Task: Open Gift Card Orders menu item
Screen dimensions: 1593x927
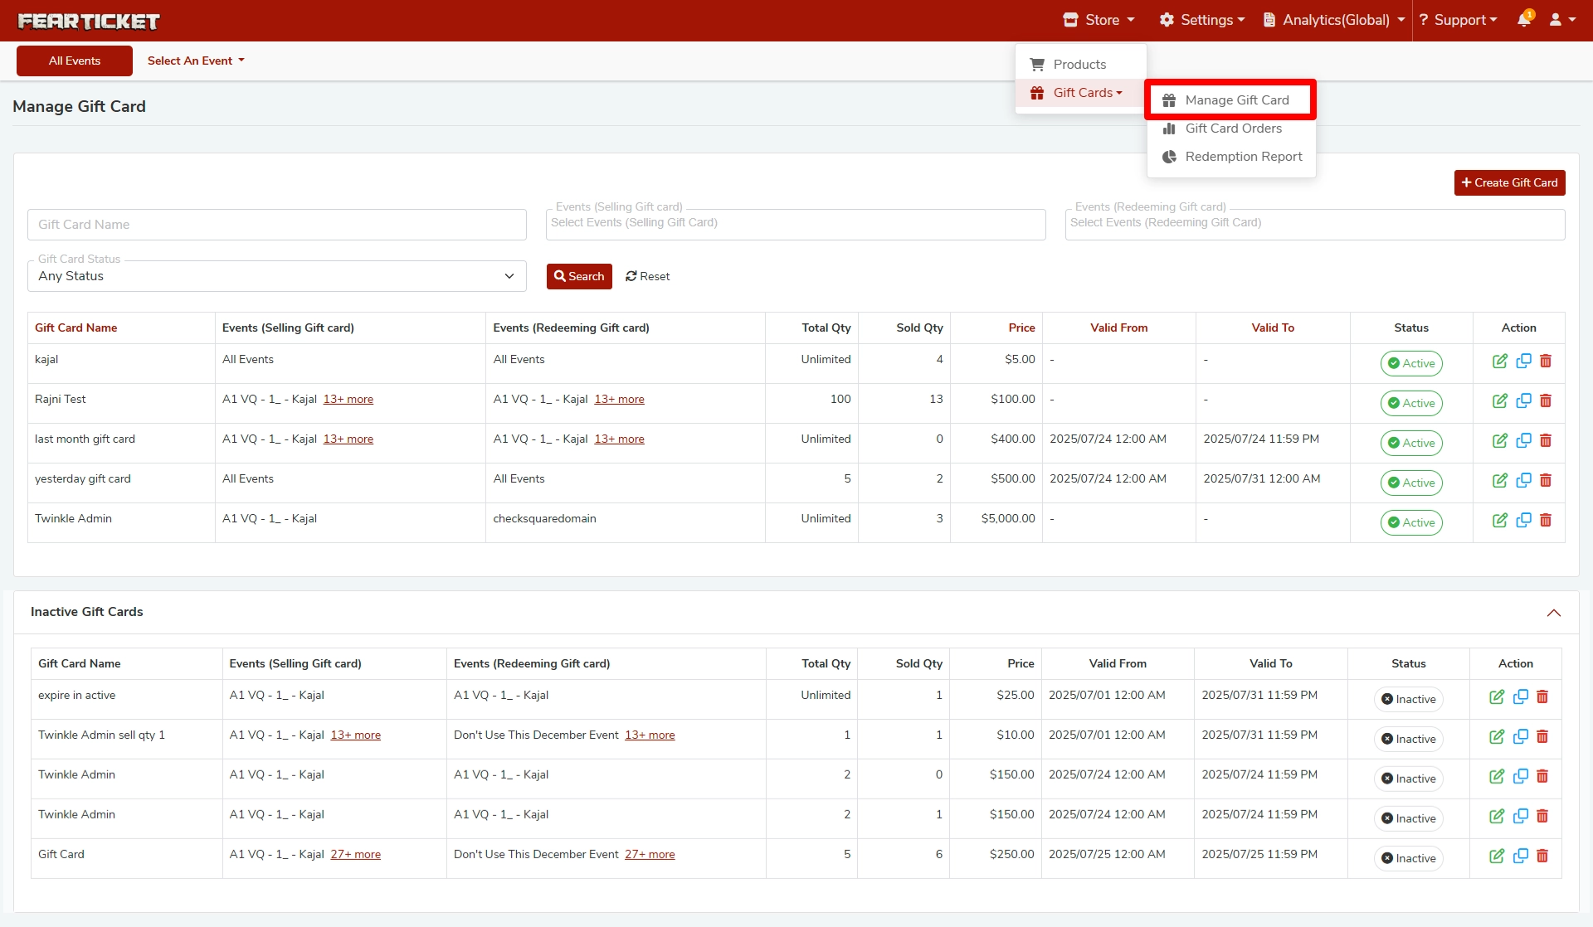Action: (1233, 129)
